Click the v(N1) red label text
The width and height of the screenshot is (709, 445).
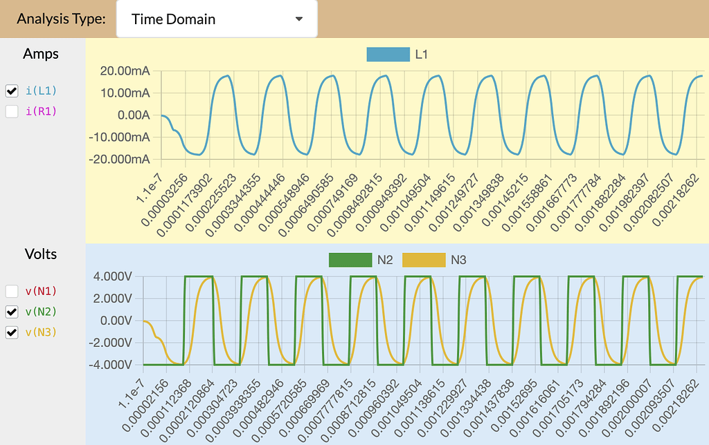(x=41, y=291)
